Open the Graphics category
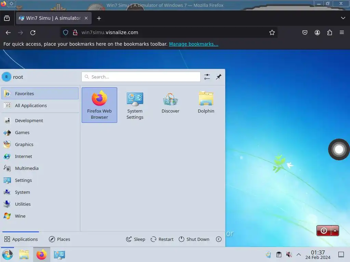 pyautogui.click(x=40, y=144)
